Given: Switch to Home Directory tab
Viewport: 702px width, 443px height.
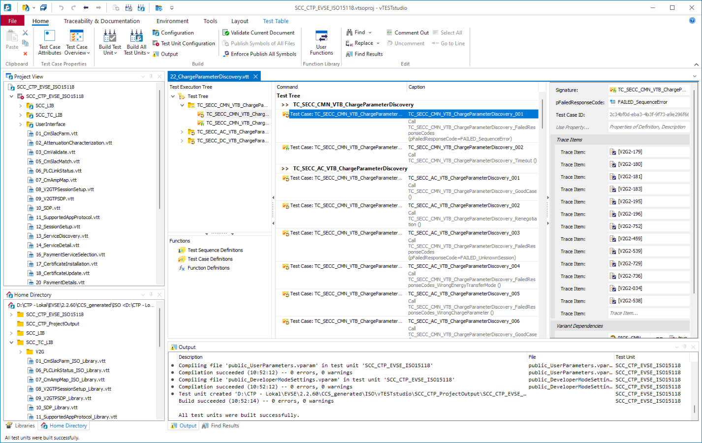Looking at the screenshot, I should coord(64,426).
